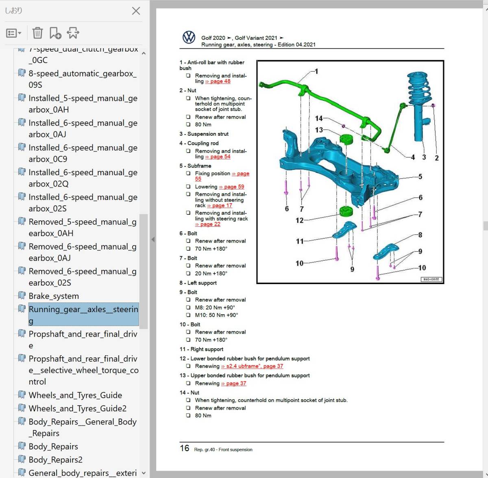
Task: Click the suspension exploded diagram image
Action: (350, 172)
